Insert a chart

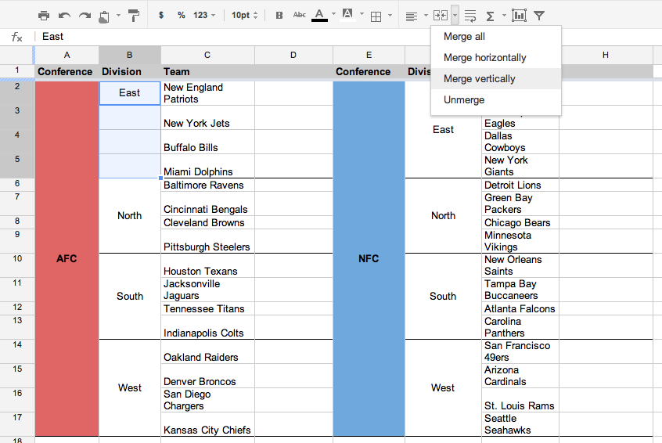519,16
